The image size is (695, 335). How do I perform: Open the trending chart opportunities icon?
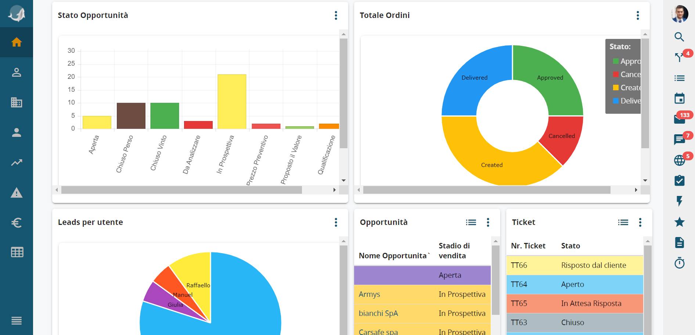tap(16, 163)
